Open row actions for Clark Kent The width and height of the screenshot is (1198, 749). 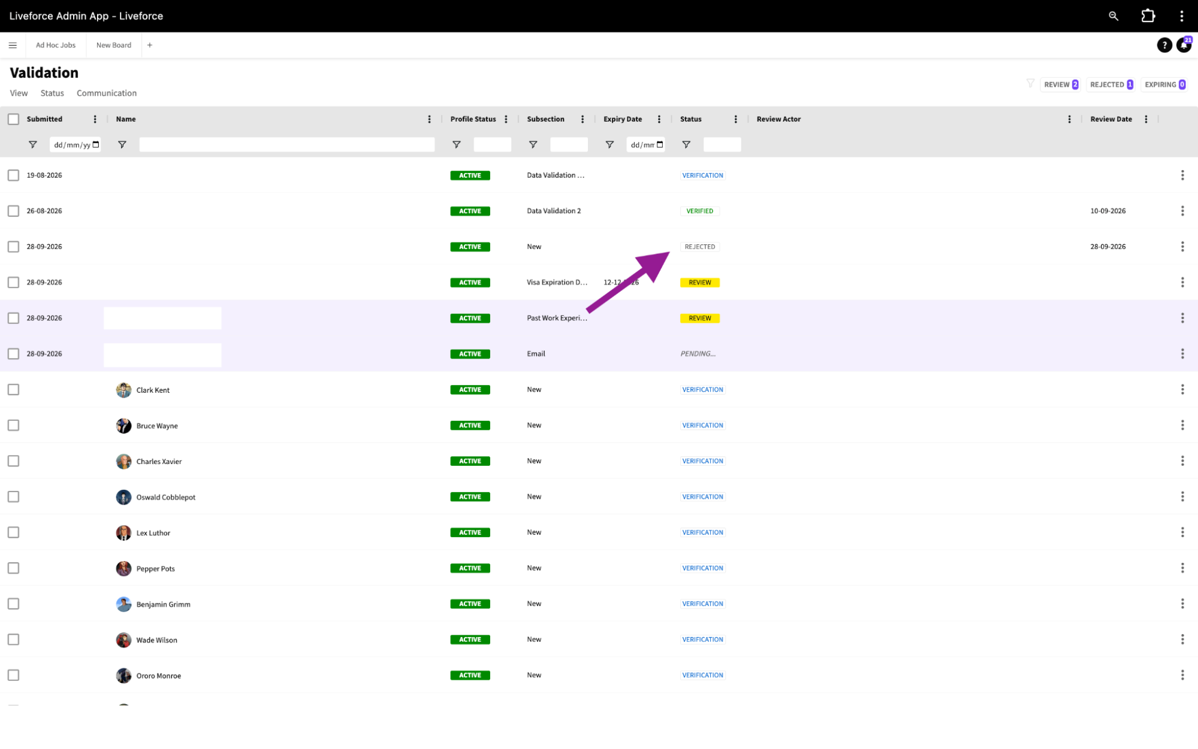click(x=1182, y=390)
